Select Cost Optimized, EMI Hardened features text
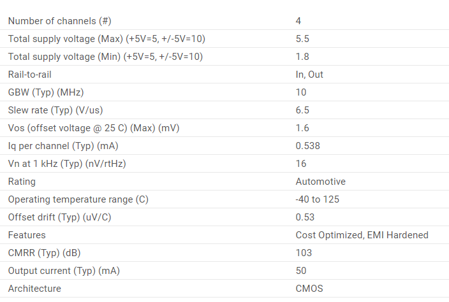Screen dimensions: 449x302 [x=362, y=235]
